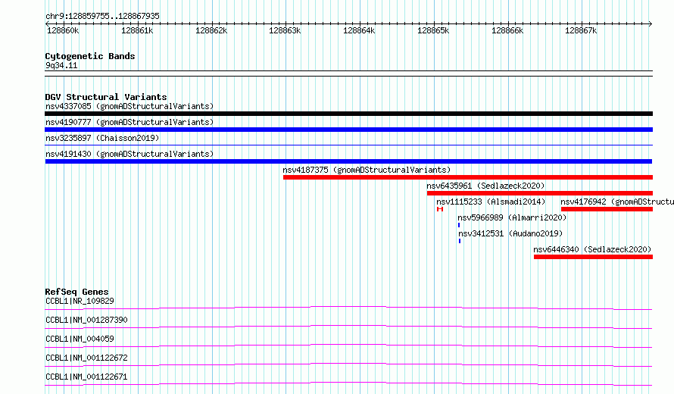Open variant nsv4337085 label
This screenshot has height=394, width=674.
tap(129, 106)
